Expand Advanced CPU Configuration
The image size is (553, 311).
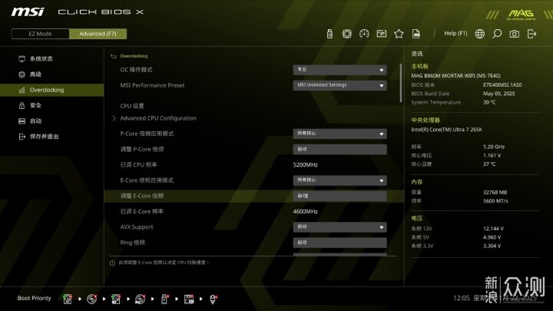158,118
